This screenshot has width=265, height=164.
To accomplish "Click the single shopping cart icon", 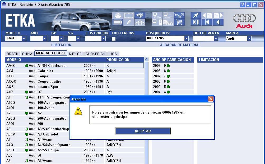I will pyautogui.click(x=179, y=22).
